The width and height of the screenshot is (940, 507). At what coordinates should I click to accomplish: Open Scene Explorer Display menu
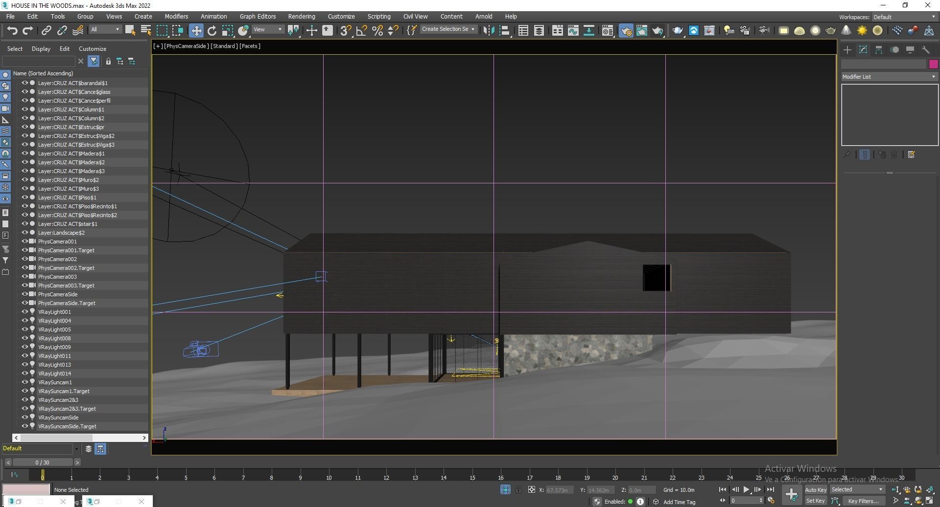pyautogui.click(x=41, y=49)
